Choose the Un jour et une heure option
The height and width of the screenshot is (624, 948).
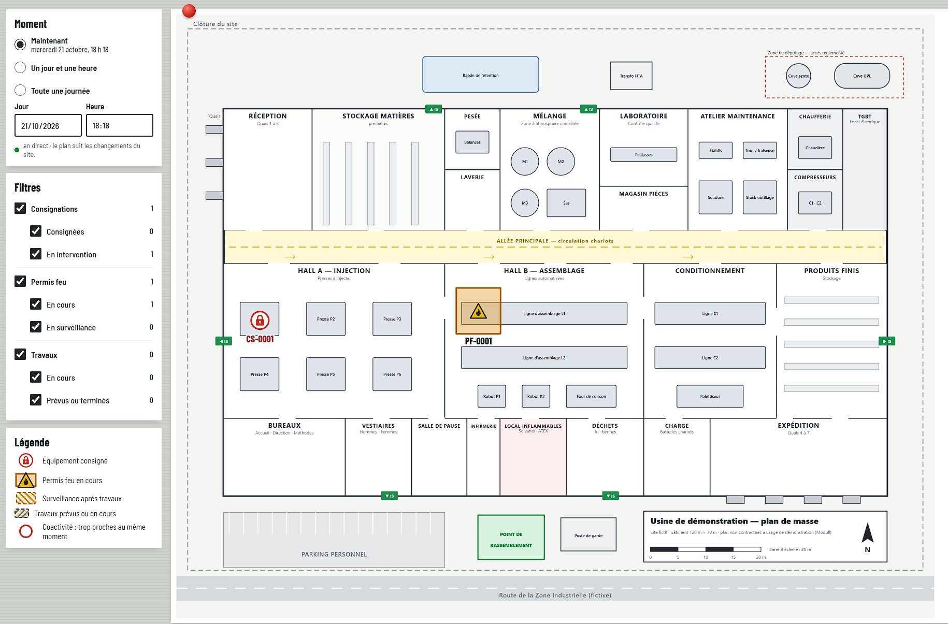[20, 67]
